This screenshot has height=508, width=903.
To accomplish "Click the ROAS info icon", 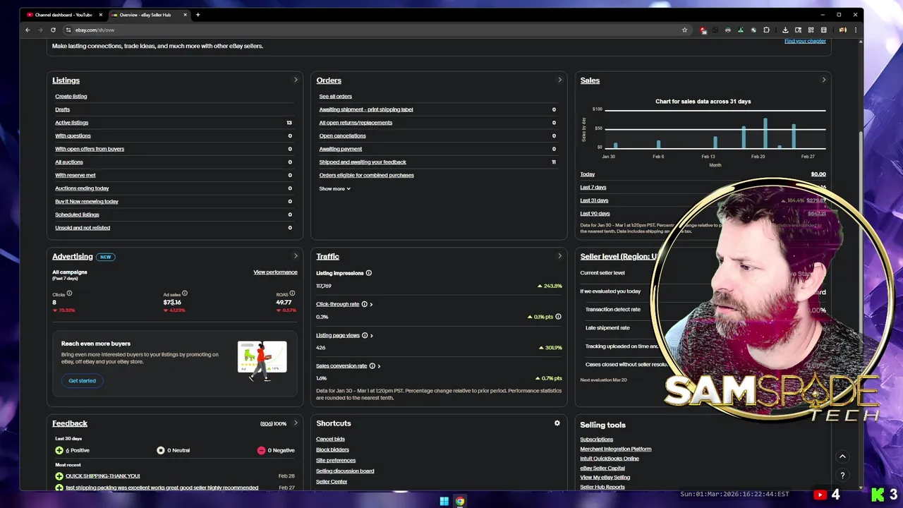I will tap(292, 294).
